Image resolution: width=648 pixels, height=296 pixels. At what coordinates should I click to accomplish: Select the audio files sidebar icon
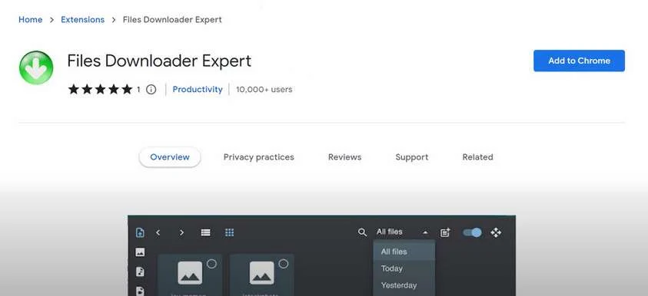tap(140, 271)
